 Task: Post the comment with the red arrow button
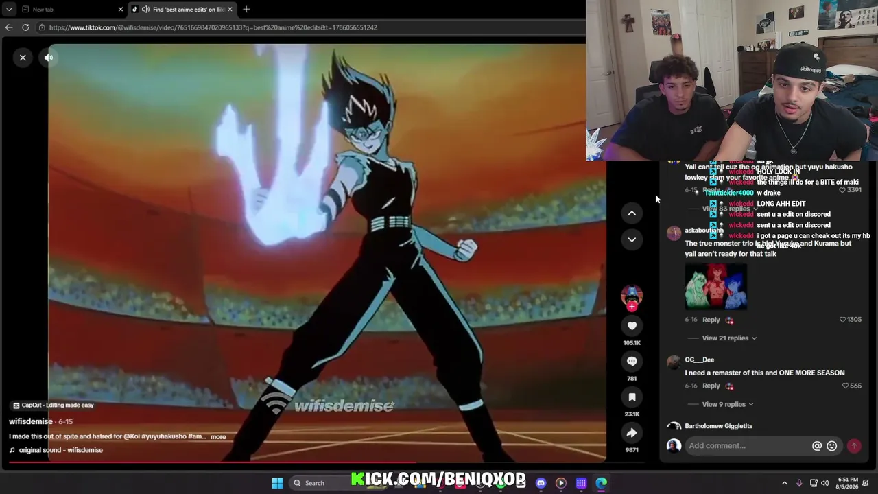(x=854, y=446)
